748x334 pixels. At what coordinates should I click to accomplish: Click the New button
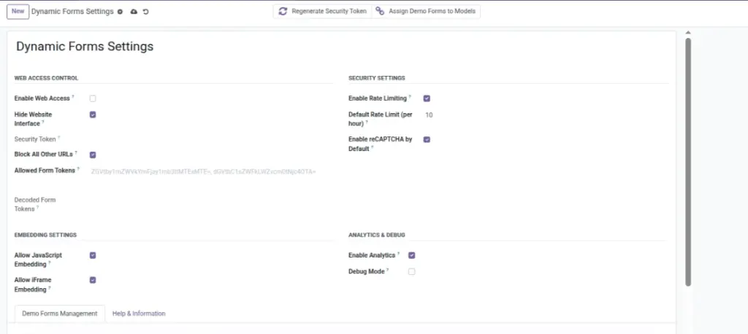tap(18, 12)
